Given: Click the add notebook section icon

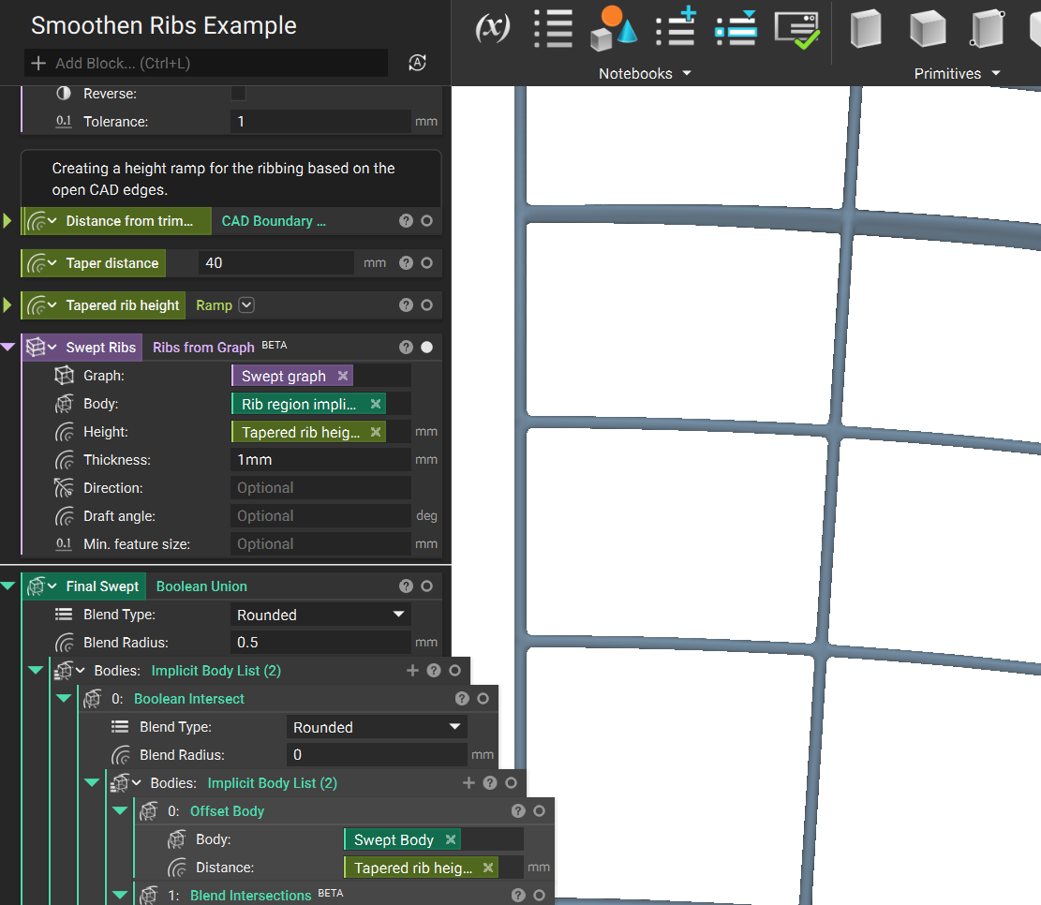Looking at the screenshot, I should coord(676,26).
